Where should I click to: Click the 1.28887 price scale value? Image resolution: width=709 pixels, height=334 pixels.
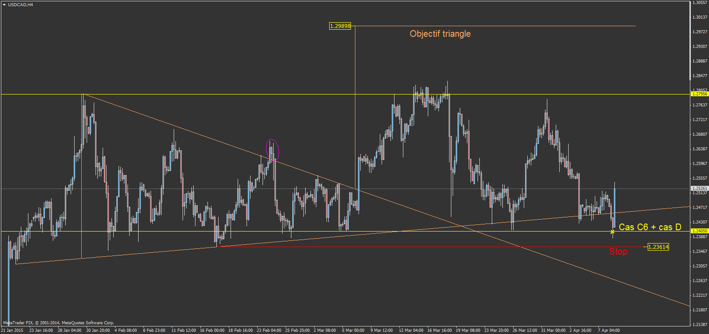click(x=700, y=61)
